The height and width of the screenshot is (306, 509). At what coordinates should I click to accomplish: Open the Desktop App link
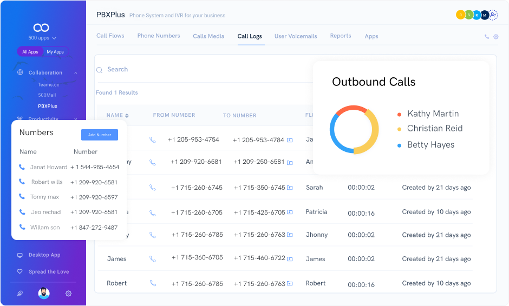pos(44,255)
